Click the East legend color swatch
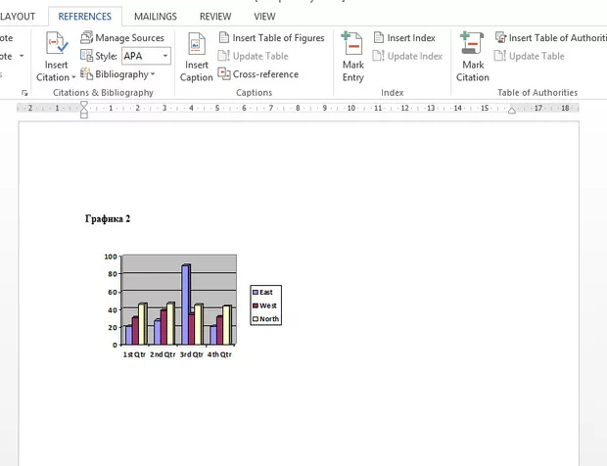607x466 pixels. point(255,292)
